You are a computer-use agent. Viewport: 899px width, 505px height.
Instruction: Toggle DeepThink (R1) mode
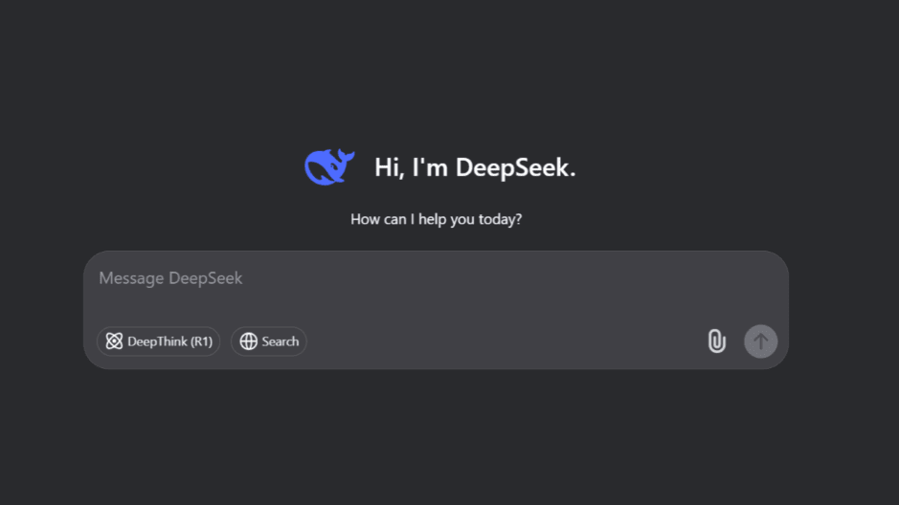(158, 341)
